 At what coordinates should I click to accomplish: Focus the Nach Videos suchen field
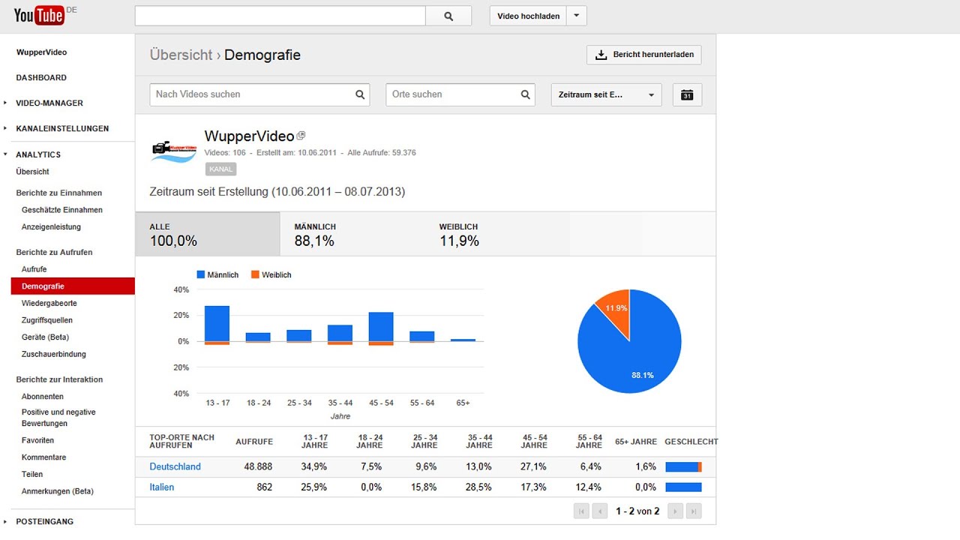coord(259,94)
